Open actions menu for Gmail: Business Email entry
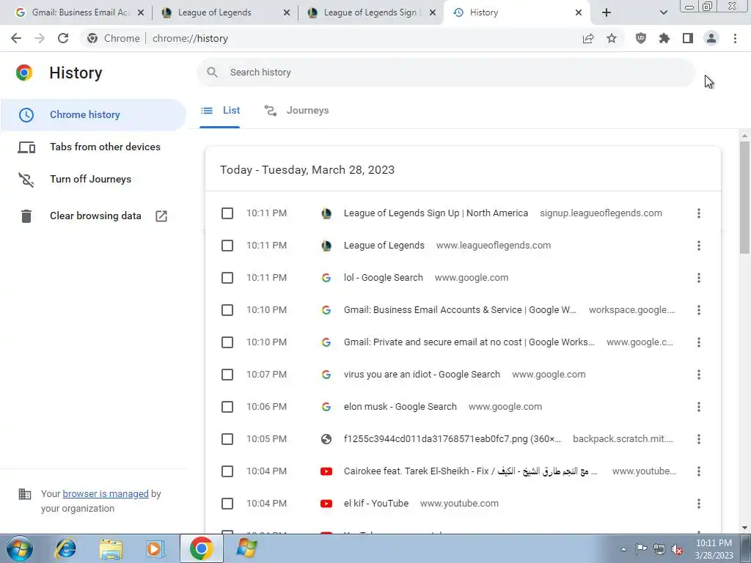 699,310
